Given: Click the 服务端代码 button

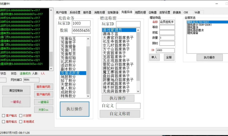Looking at the screenshot, I should (x=43, y=87).
